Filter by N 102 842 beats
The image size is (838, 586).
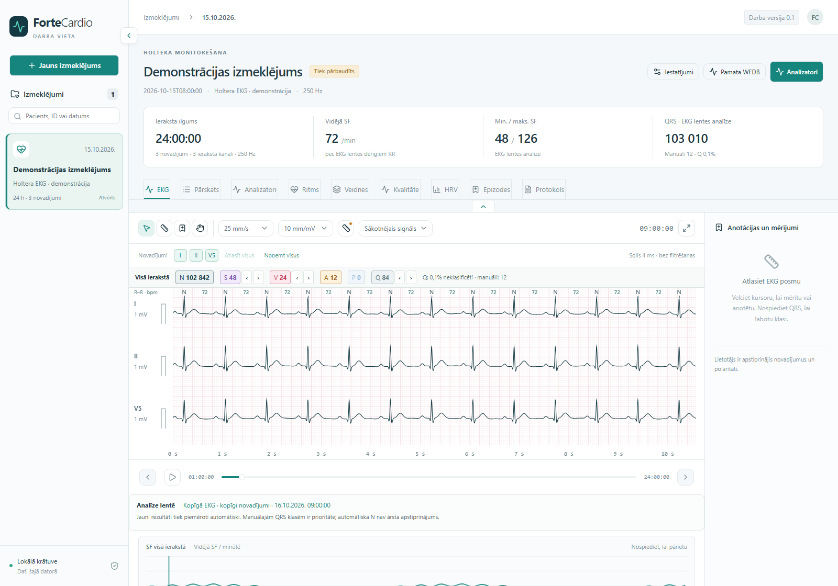click(x=194, y=278)
